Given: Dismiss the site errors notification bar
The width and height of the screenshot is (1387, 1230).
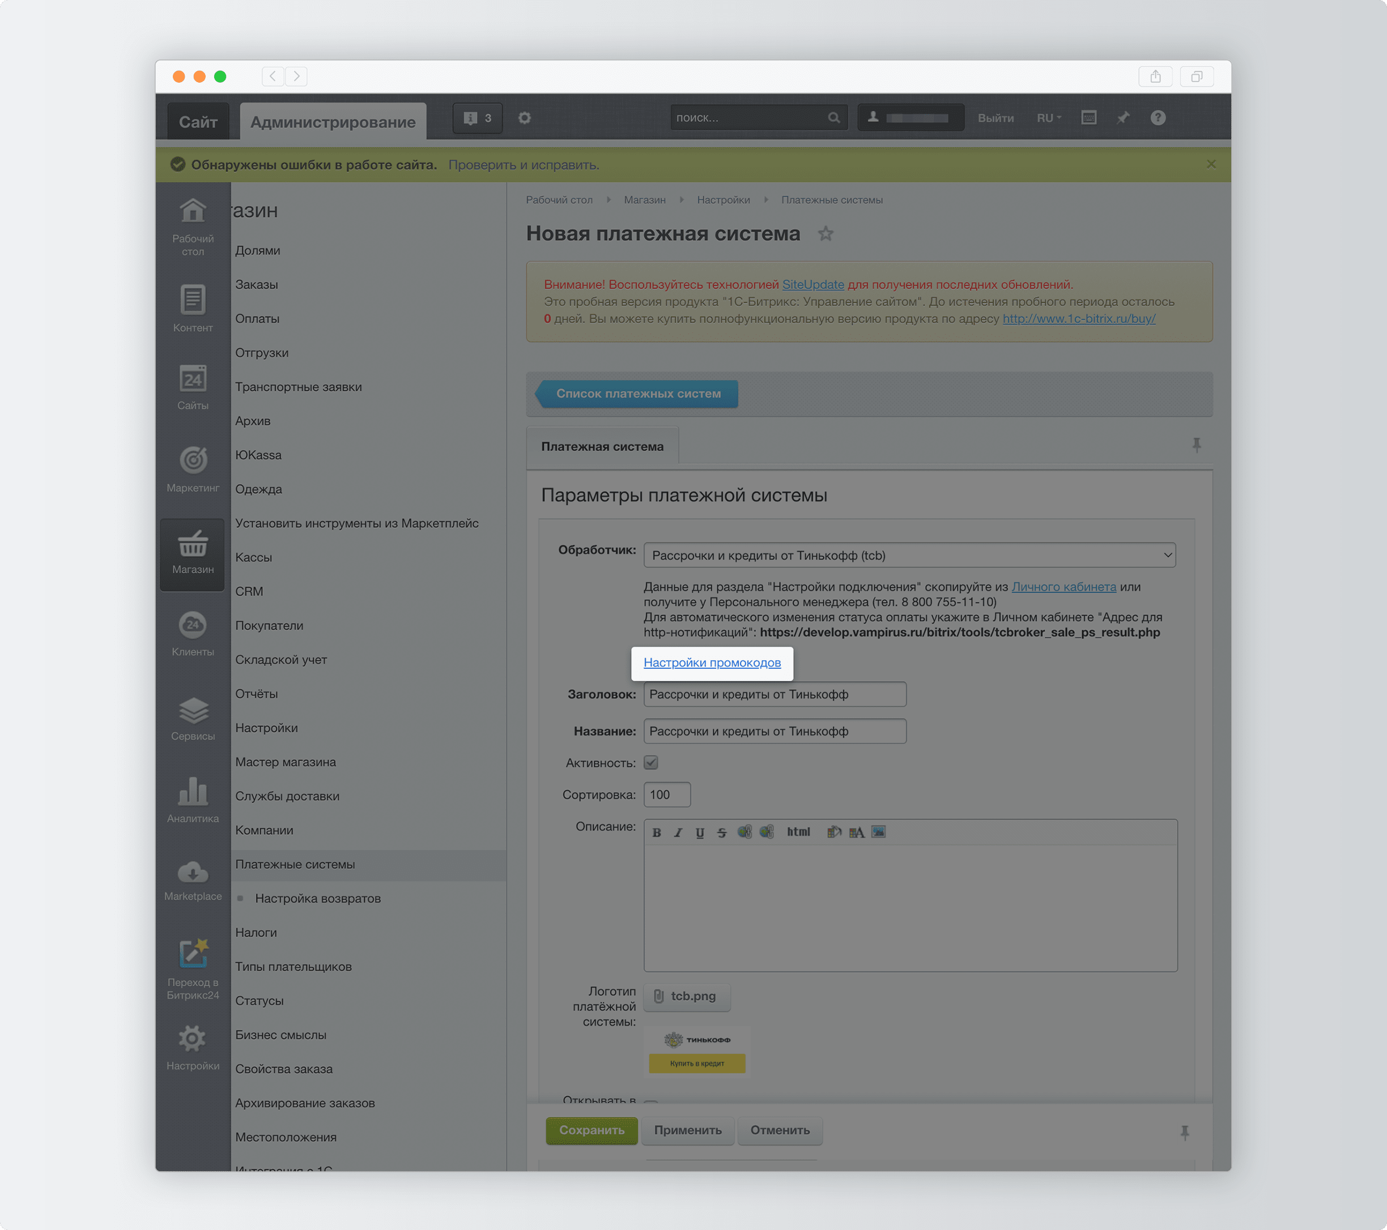Looking at the screenshot, I should [1211, 164].
